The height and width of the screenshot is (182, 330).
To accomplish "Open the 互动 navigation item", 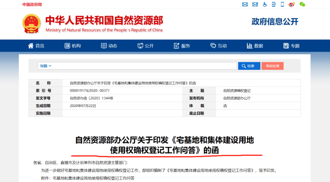I will point(218,46).
